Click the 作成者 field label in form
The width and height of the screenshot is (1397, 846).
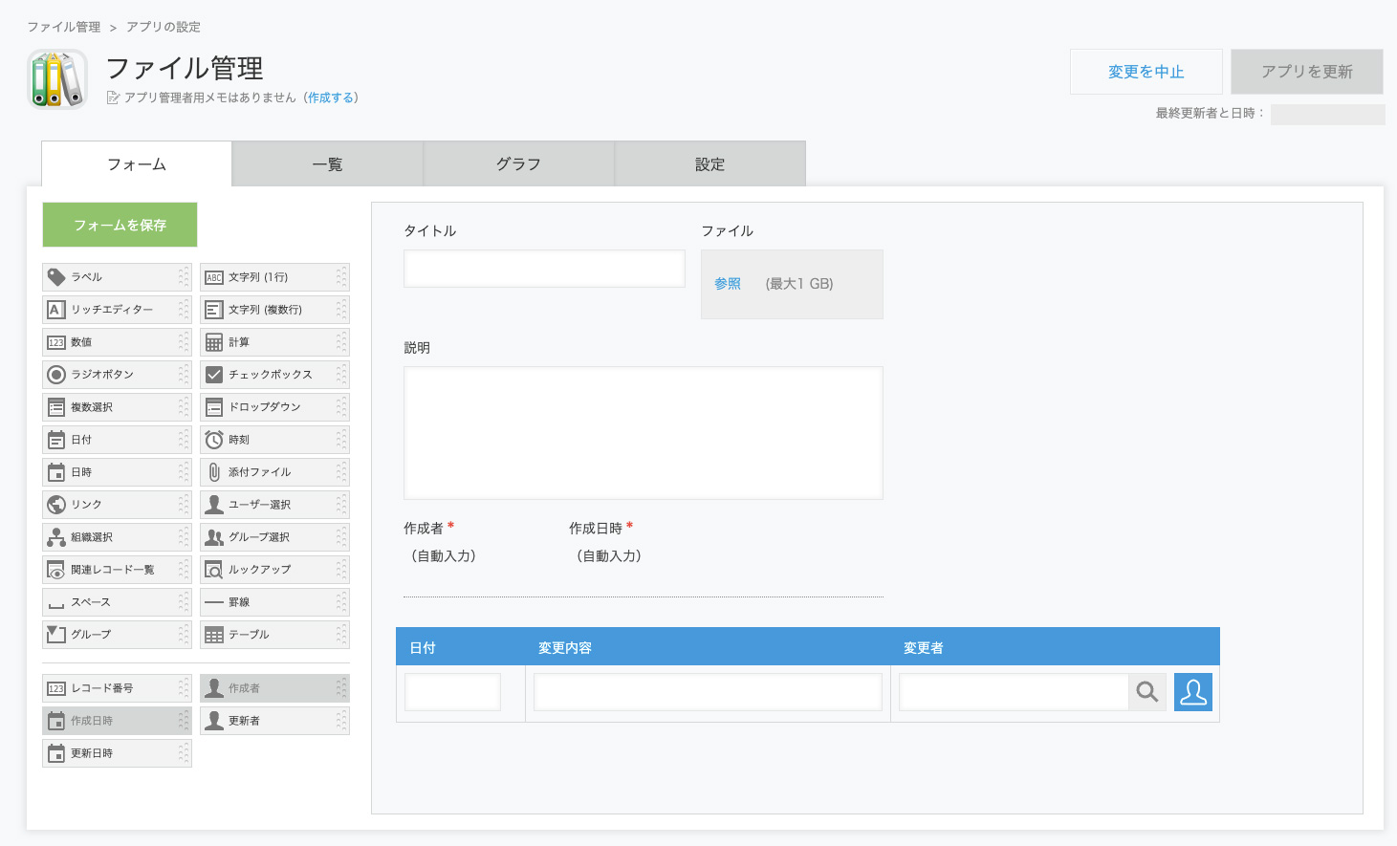pyautogui.click(x=424, y=528)
